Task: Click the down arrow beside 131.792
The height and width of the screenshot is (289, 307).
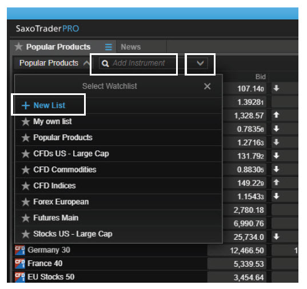Action: [x=276, y=156]
